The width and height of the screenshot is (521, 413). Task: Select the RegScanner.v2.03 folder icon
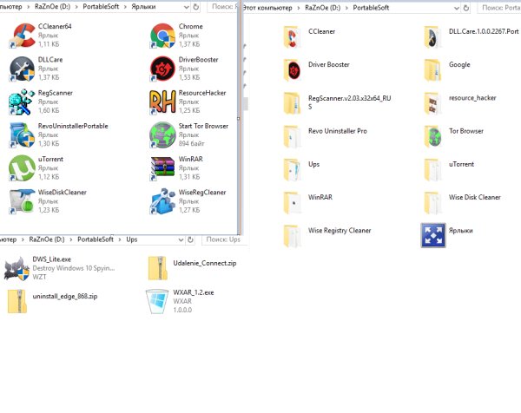[292, 103]
